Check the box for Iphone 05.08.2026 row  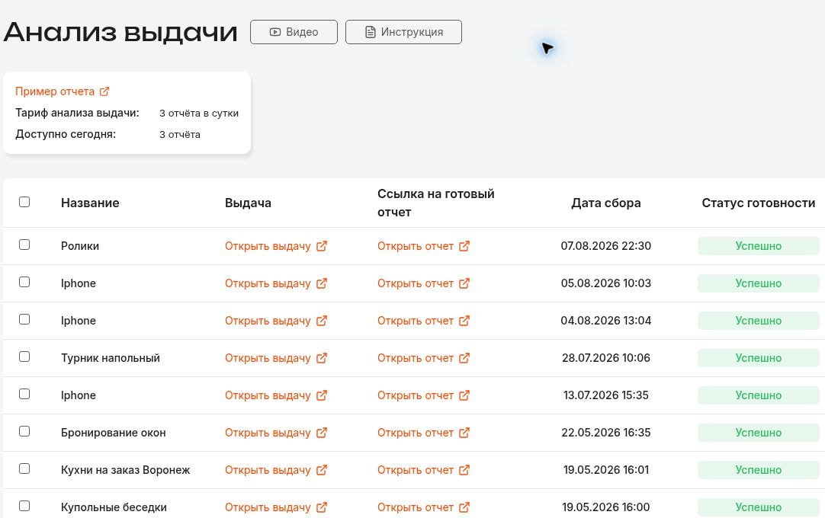pyautogui.click(x=24, y=282)
